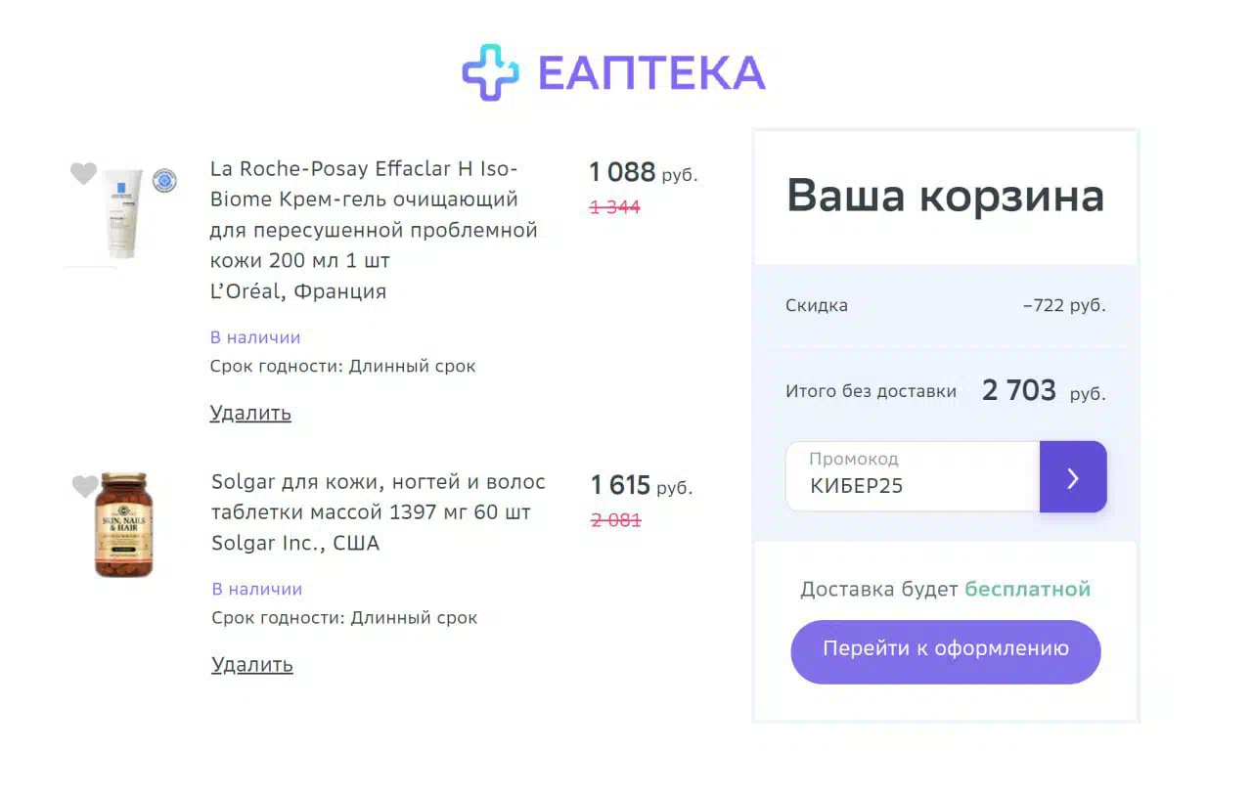Viewport: 1252px width, 797px height.
Task: Open Solgar bottle product thumbnail
Action: coord(123,525)
